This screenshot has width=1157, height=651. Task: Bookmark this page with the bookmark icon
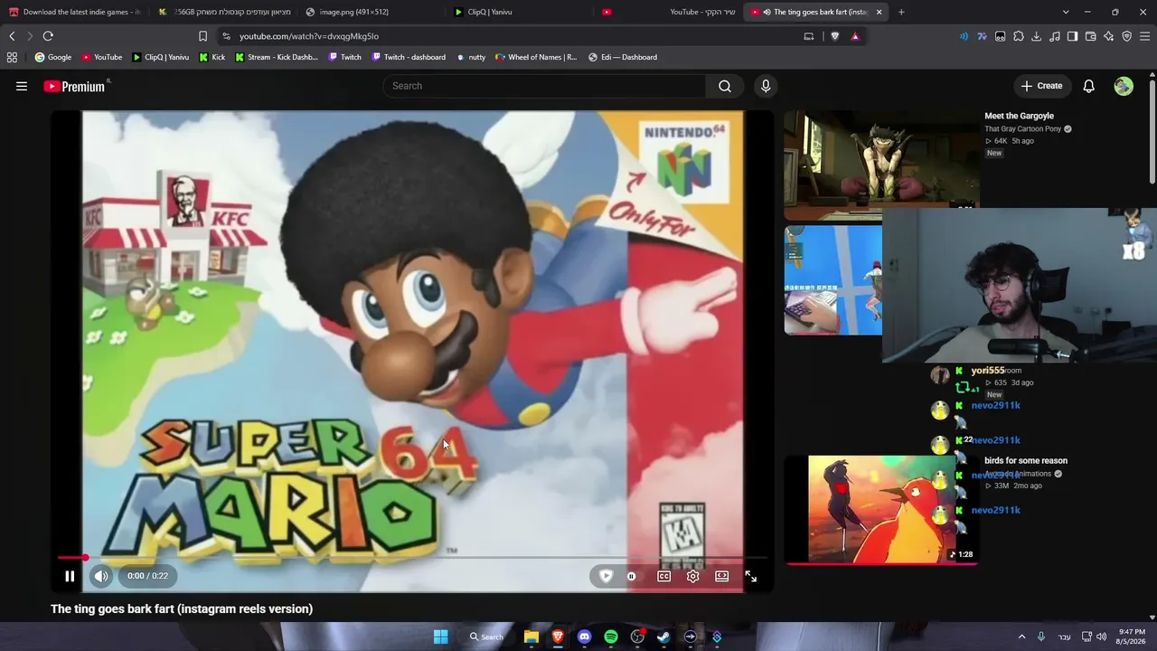pyautogui.click(x=202, y=36)
